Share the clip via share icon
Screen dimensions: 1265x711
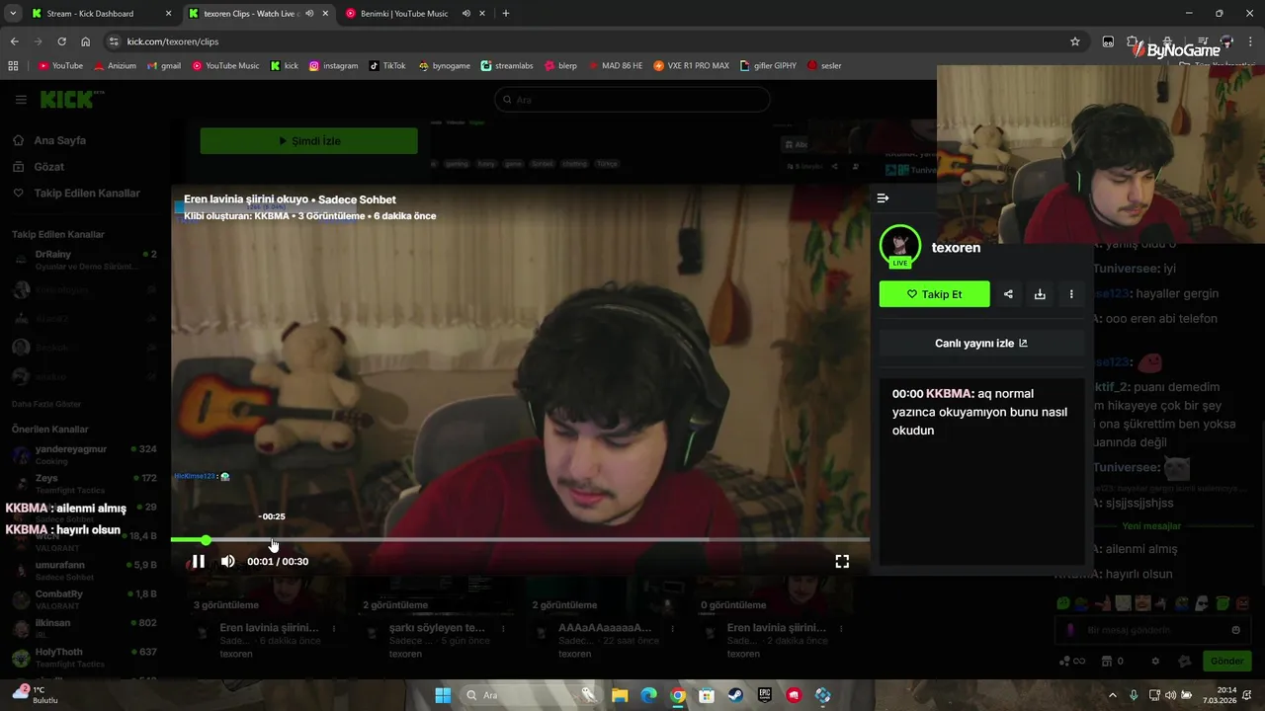(1008, 294)
